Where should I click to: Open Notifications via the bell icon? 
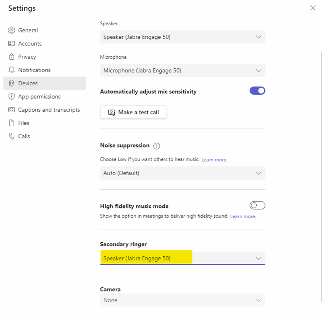pos(12,70)
